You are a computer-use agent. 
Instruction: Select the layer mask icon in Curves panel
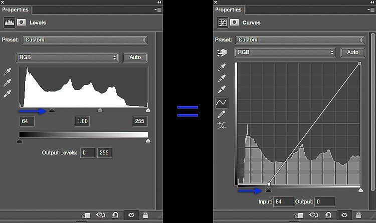click(x=234, y=22)
